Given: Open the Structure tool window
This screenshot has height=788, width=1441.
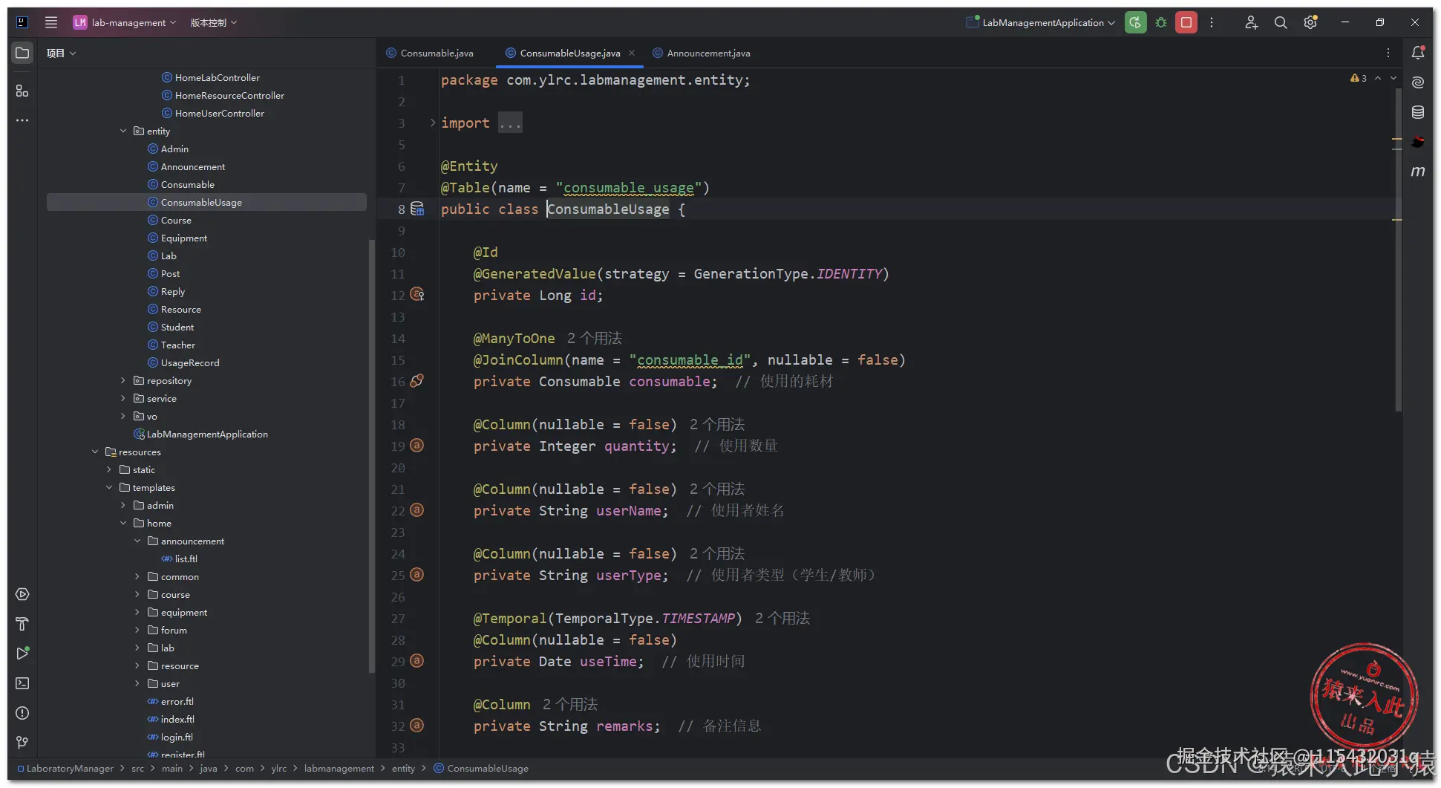Looking at the screenshot, I should click(22, 91).
